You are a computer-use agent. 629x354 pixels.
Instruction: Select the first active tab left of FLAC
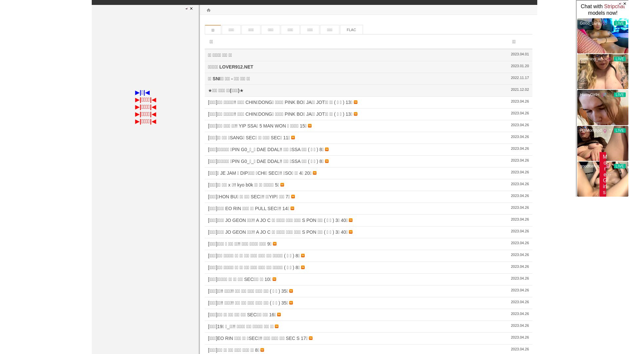[213, 30]
